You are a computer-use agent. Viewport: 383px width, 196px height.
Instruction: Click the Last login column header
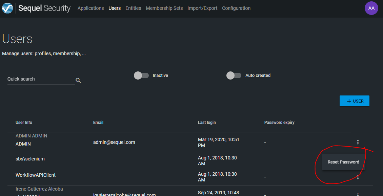[207, 123]
